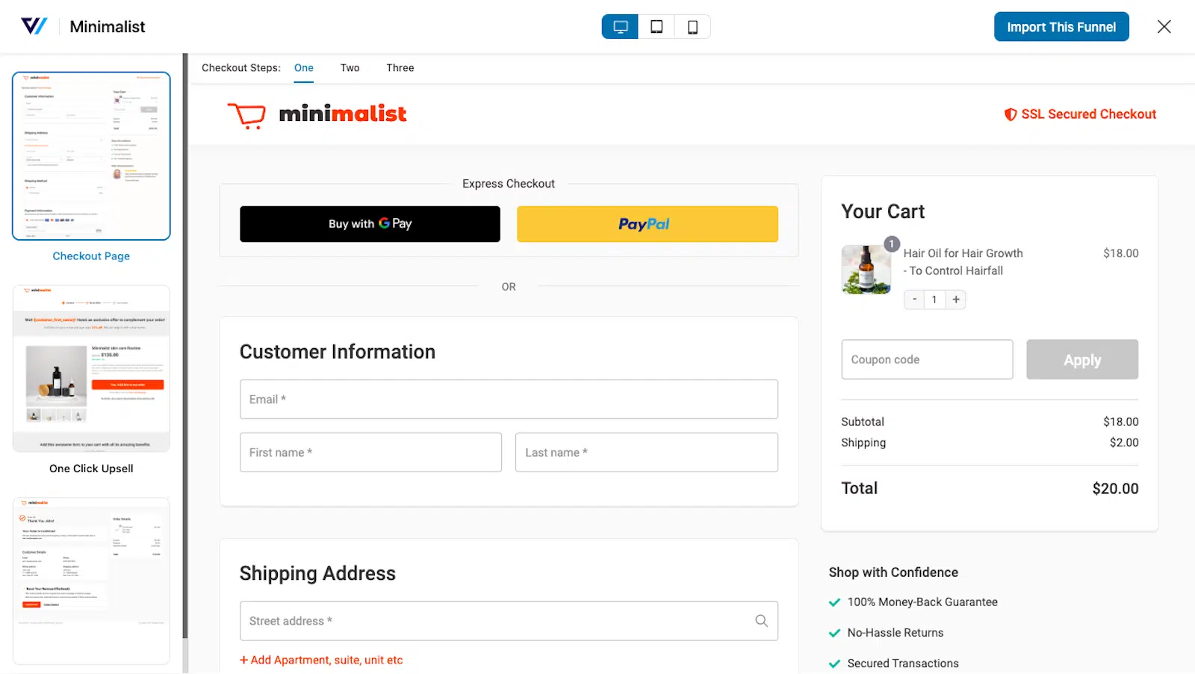Click Import This Funnel button

tap(1061, 27)
